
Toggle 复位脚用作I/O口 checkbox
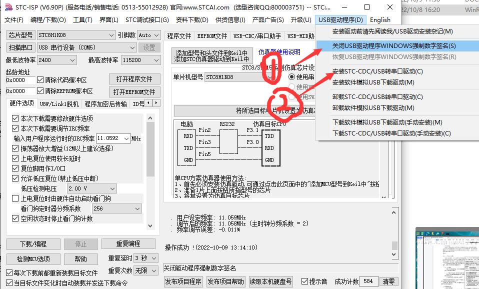(15, 168)
